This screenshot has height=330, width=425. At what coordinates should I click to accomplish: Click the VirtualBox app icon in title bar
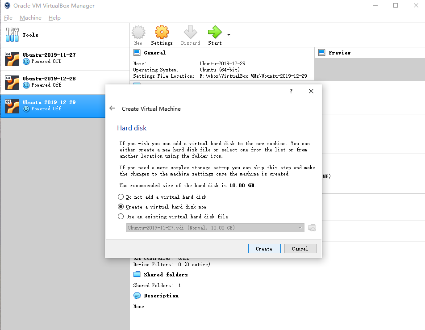(x=7, y=5)
